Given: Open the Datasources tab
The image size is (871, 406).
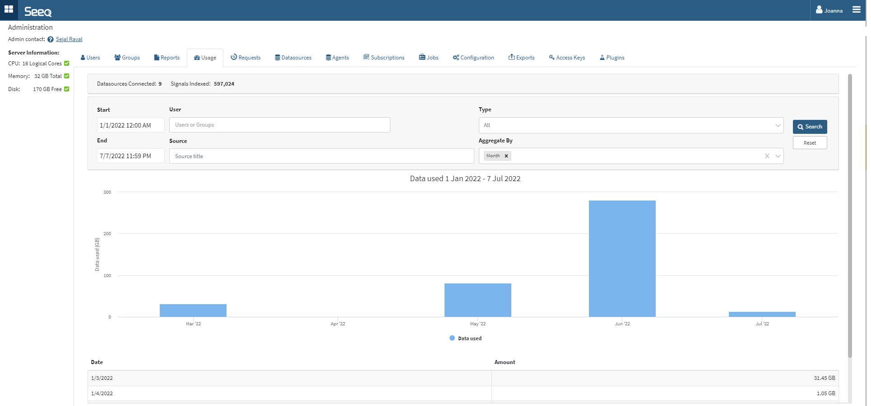Looking at the screenshot, I should (x=293, y=58).
